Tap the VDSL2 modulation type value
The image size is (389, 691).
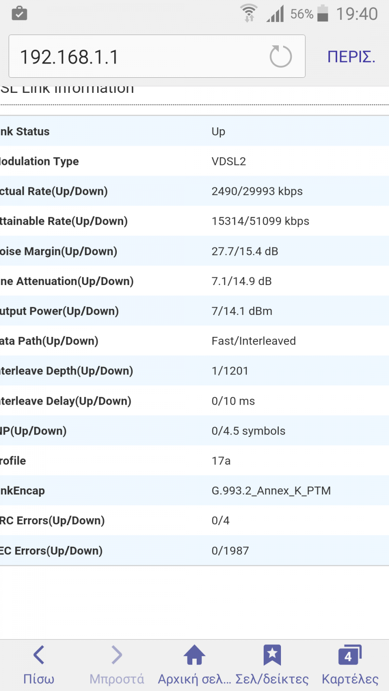(x=229, y=162)
